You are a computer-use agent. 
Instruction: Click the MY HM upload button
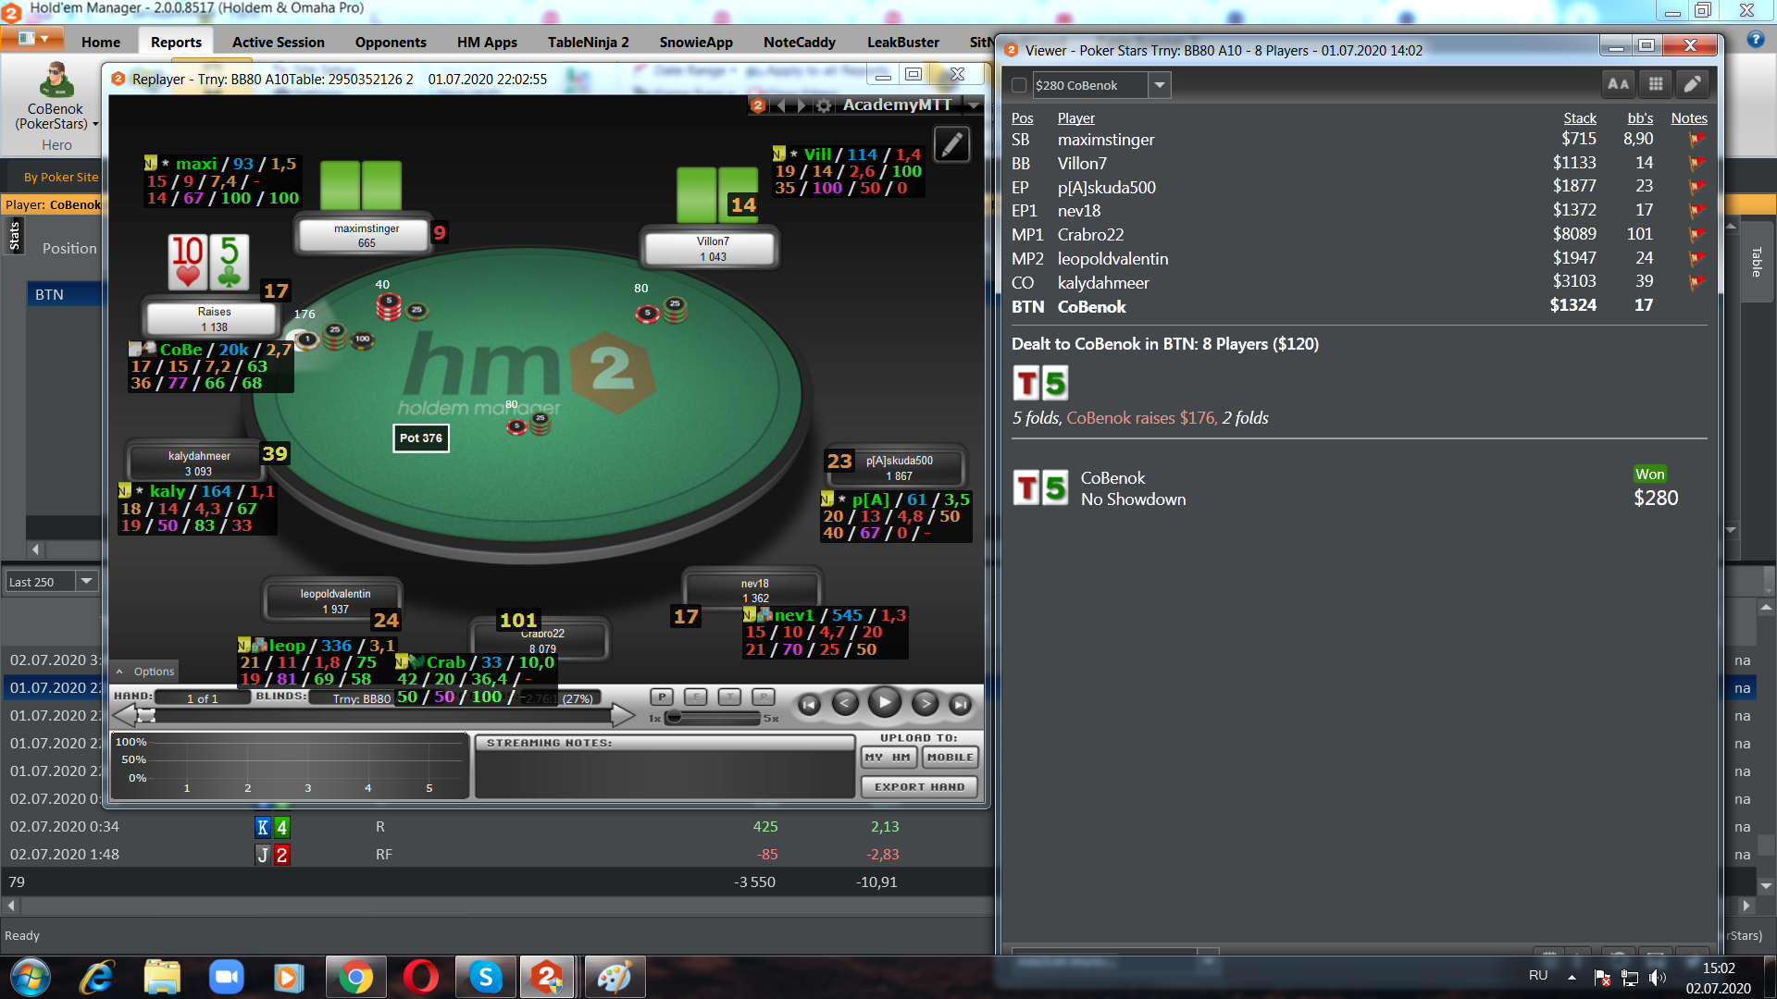(x=888, y=758)
